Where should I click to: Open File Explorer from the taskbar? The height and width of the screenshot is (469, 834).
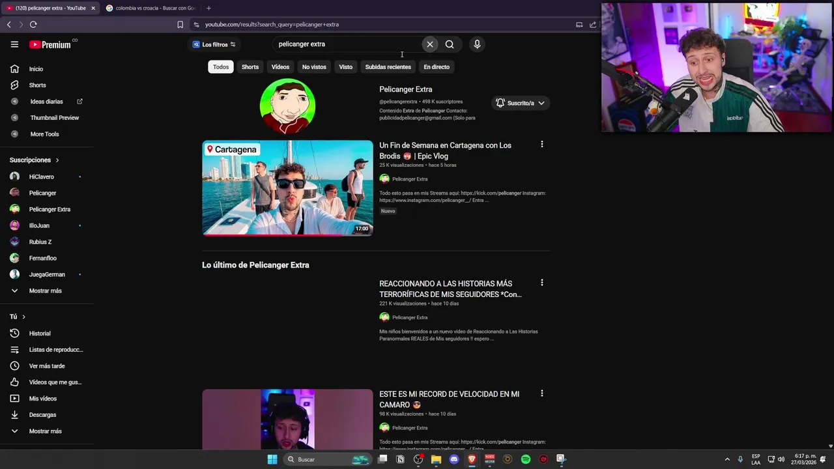click(x=436, y=459)
